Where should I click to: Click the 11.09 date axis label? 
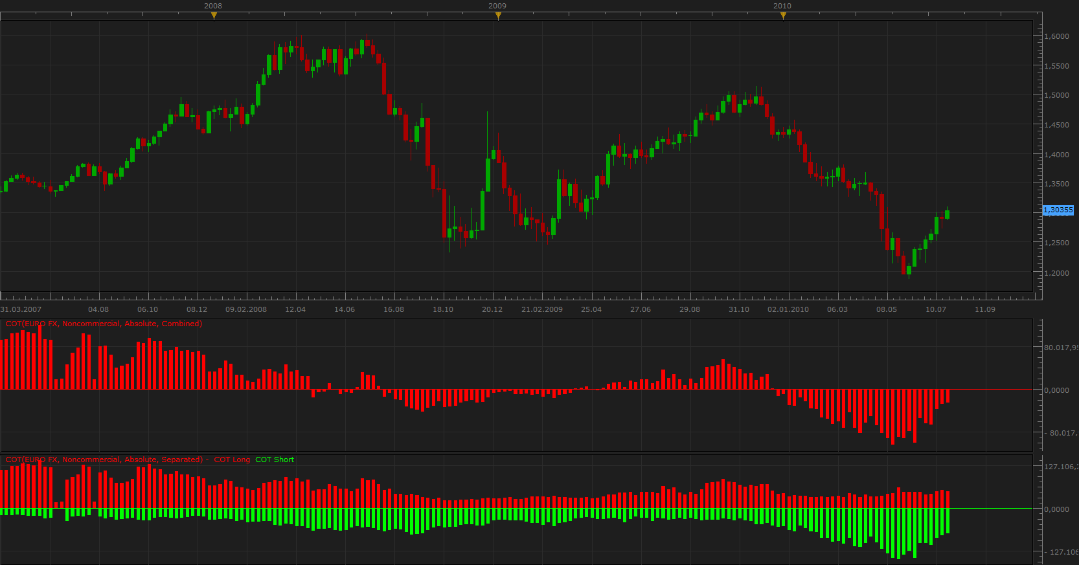click(x=985, y=309)
